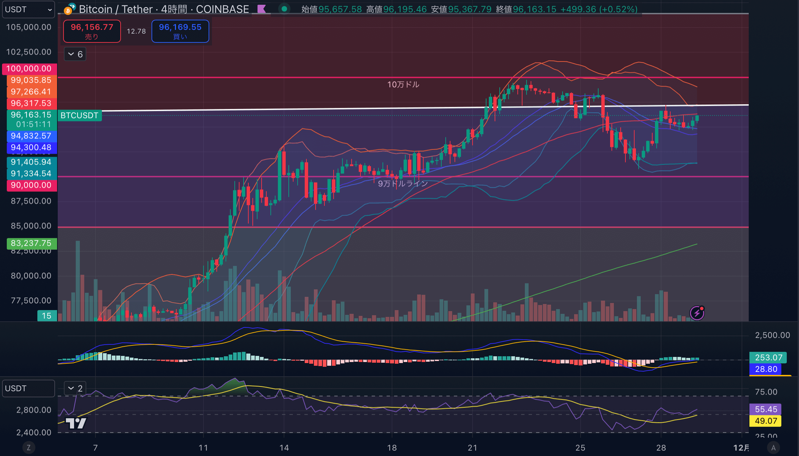
Task: Click the TradingView logo icon
Action: [x=76, y=423]
